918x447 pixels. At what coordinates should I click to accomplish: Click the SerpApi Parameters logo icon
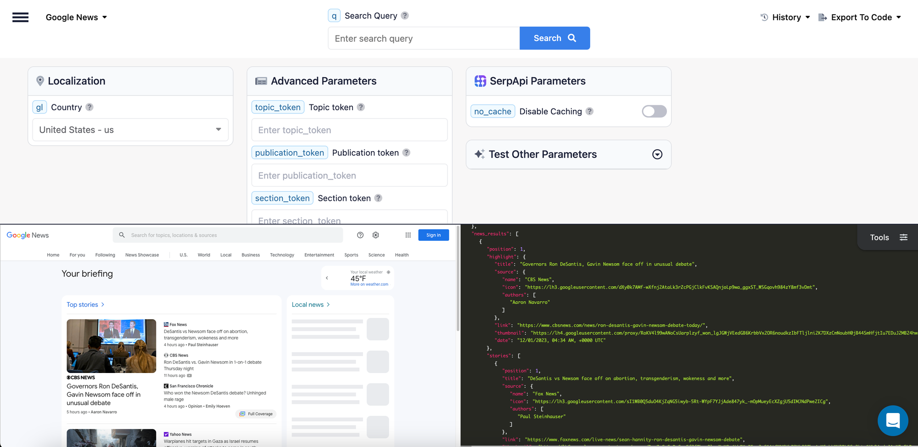(x=480, y=81)
